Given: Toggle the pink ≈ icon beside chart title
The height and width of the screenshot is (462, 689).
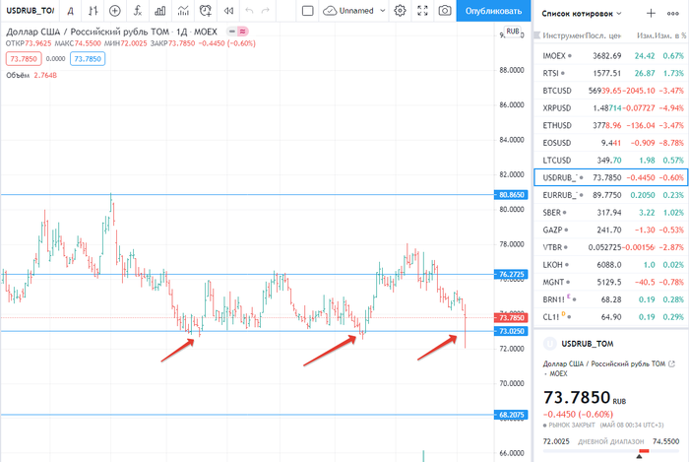Looking at the screenshot, I should 242,32.
